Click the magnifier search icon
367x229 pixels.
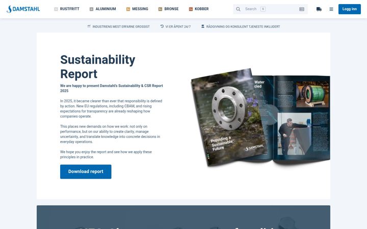[238, 9]
